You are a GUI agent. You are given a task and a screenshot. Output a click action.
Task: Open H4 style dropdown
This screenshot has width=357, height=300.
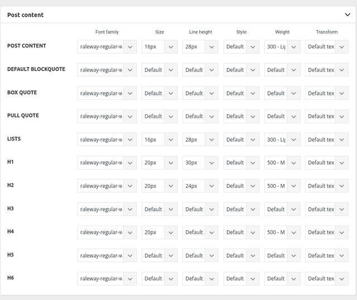click(242, 233)
